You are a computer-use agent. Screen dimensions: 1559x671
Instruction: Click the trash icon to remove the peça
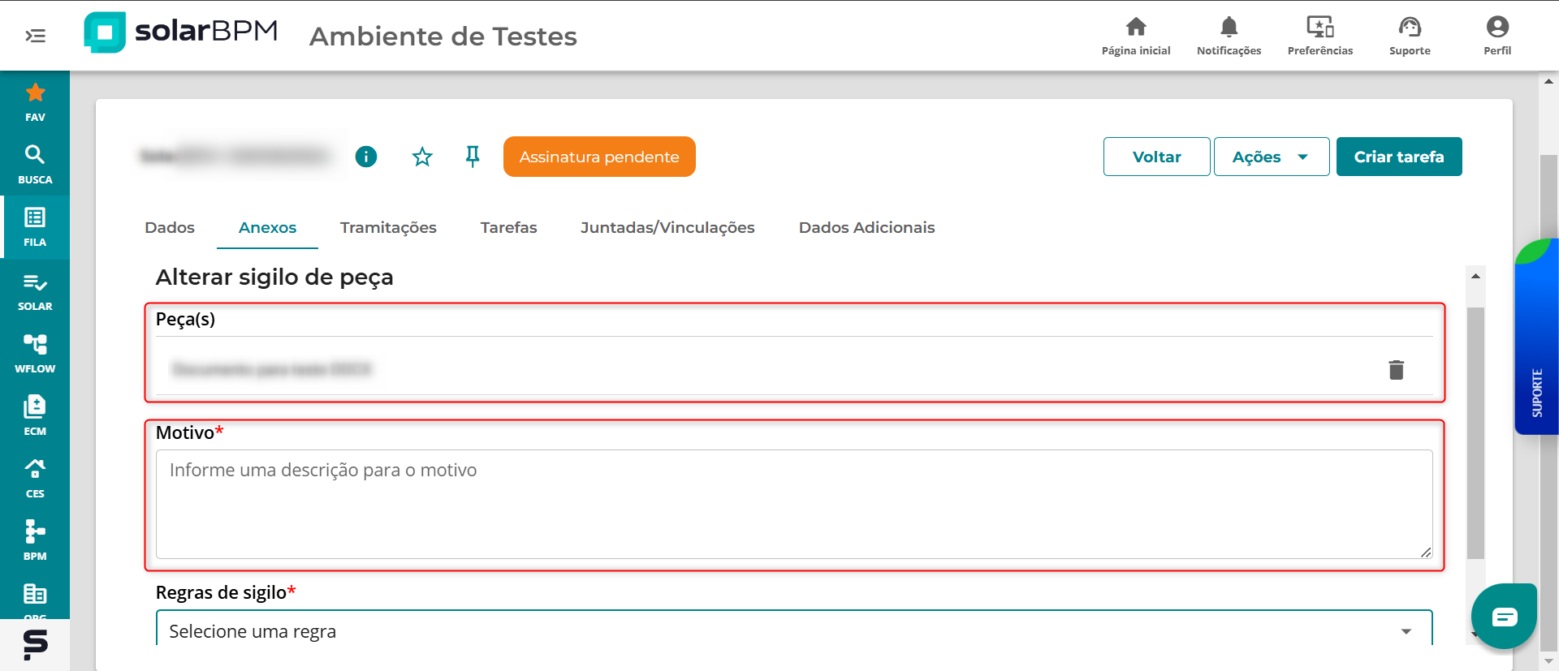pos(1396,370)
